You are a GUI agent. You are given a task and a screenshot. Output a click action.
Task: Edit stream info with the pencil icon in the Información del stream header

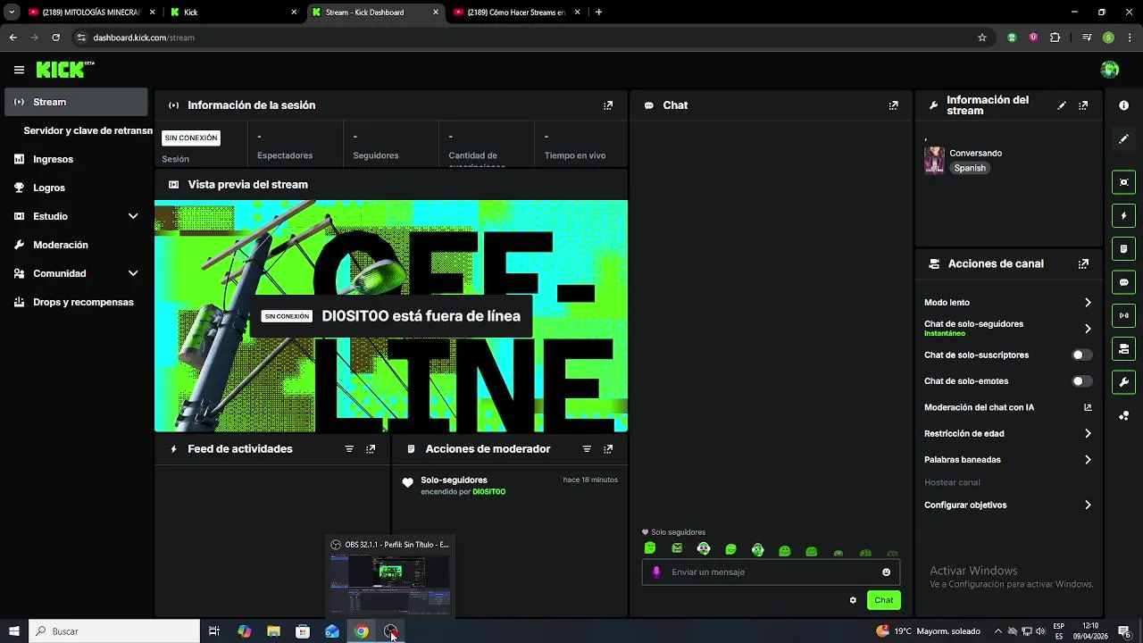[x=1062, y=105]
